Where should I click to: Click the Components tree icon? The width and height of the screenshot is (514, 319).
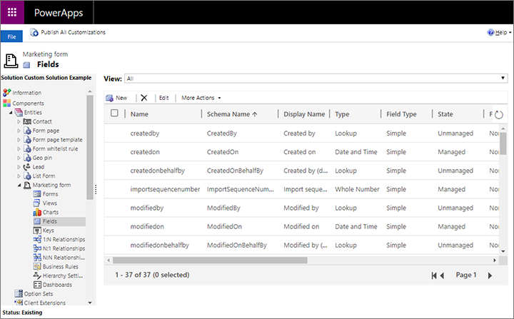(x=7, y=103)
